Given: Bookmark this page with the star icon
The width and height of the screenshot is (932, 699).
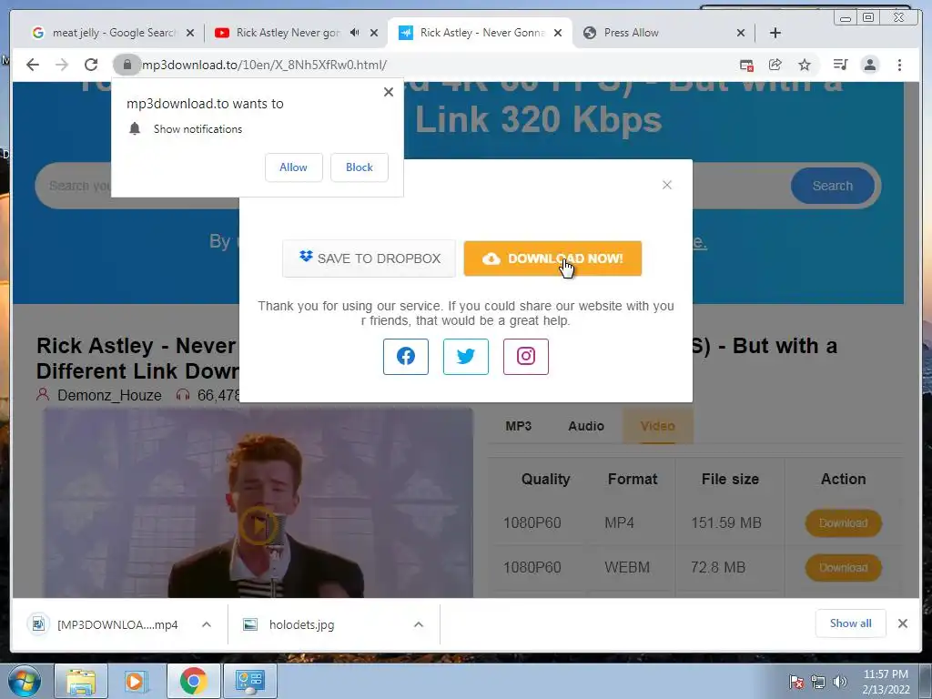Looking at the screenshot, I should coord(805,65).
